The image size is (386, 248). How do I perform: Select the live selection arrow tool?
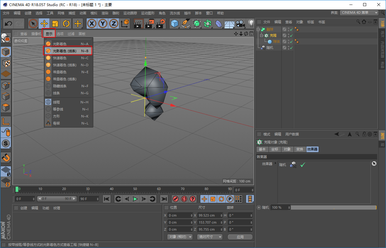point(33,23)
